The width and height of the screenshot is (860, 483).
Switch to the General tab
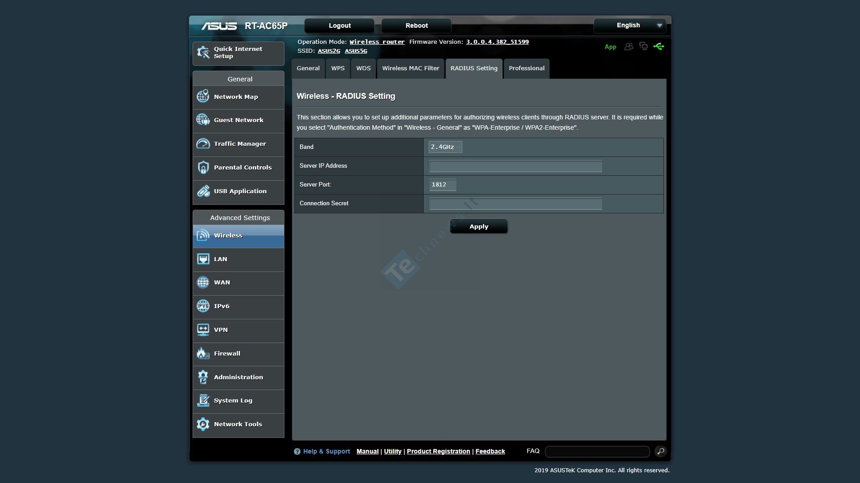click(308, 68)
